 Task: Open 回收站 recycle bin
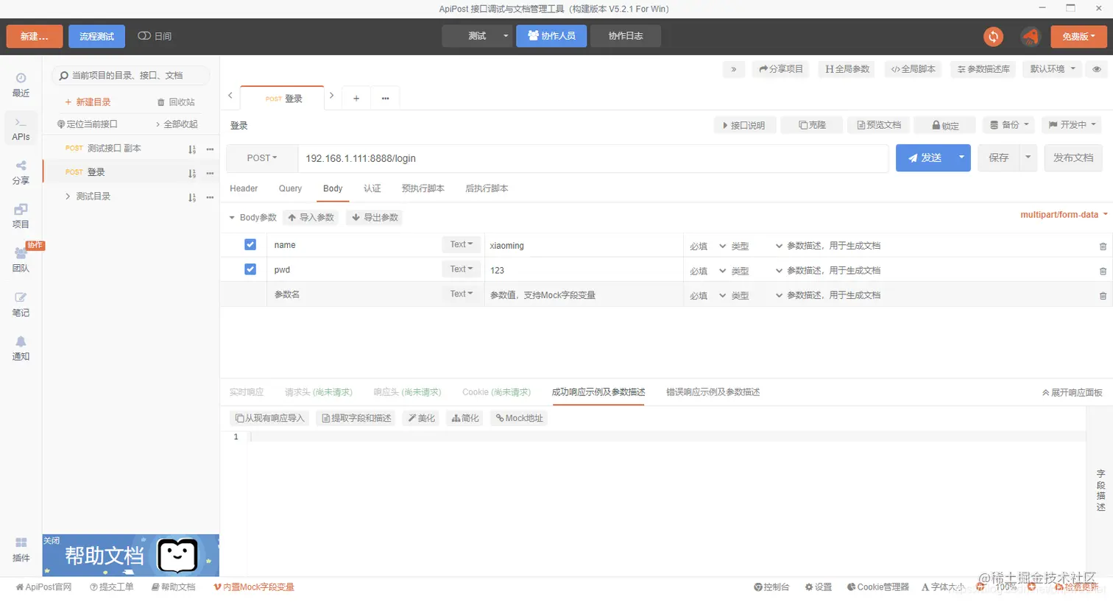pos(177,102)
